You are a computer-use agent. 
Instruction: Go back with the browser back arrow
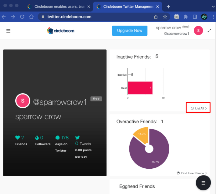coord(4,17)
